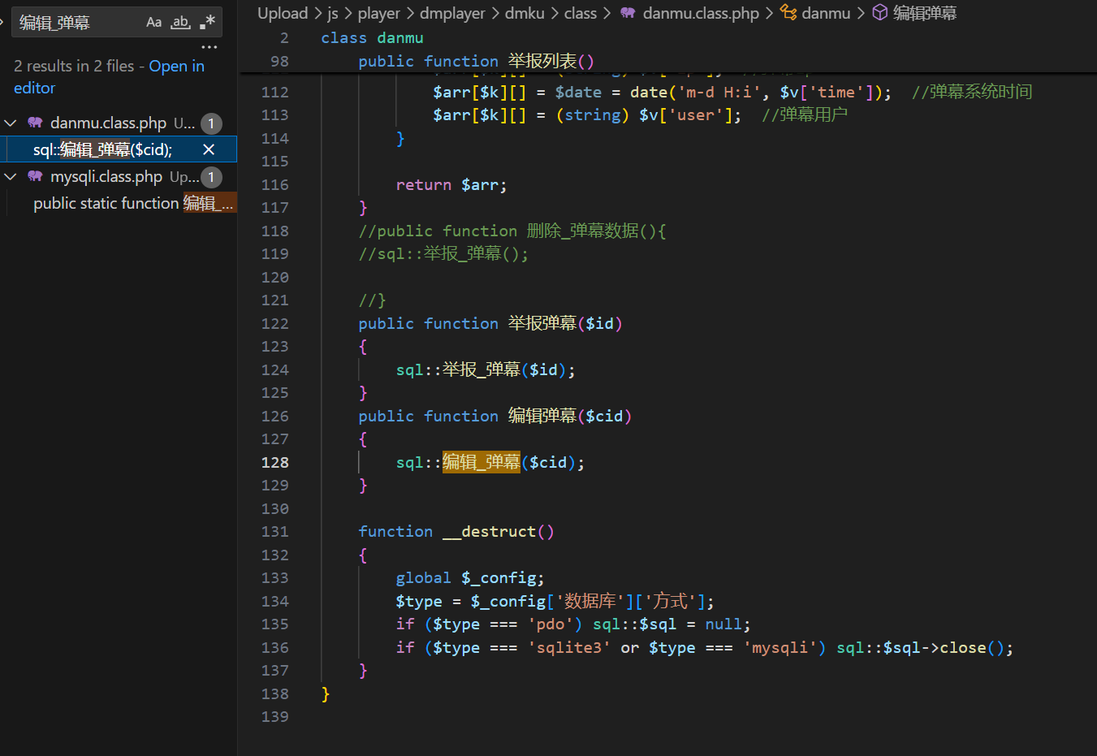Click result count badge on mysqli.class.php

pyautogui.click(x=211, y=177)
